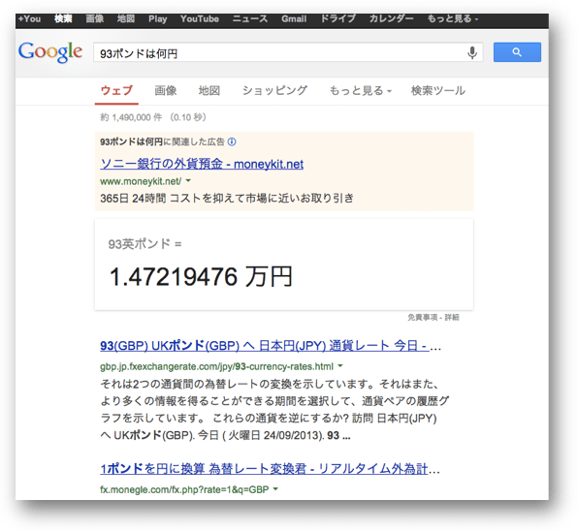Screen dimensions: 578x531
Task: Click the 93英ポンド = label
Action: (144, 244)
